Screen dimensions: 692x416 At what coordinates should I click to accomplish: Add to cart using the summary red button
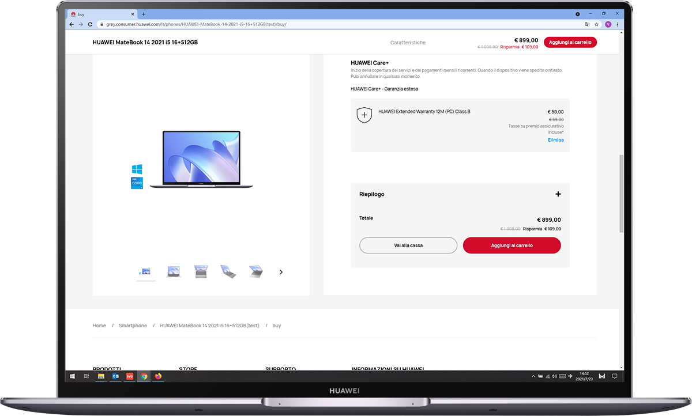pos(512,245)
